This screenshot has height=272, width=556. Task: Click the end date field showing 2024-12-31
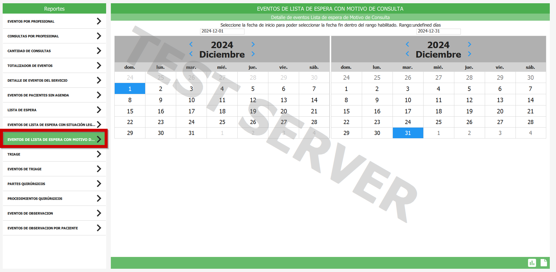coord(438,31)
